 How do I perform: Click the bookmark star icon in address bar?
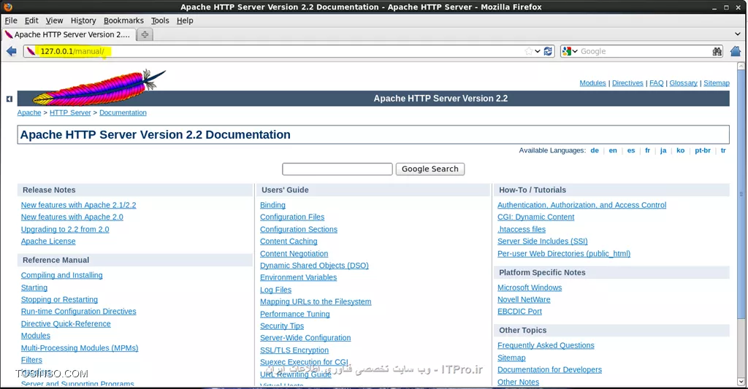529,51
